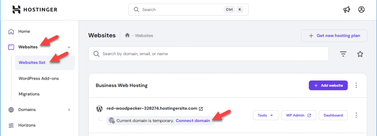
Task: Open the filter icon beside website search
Action: tap(343, 54)
